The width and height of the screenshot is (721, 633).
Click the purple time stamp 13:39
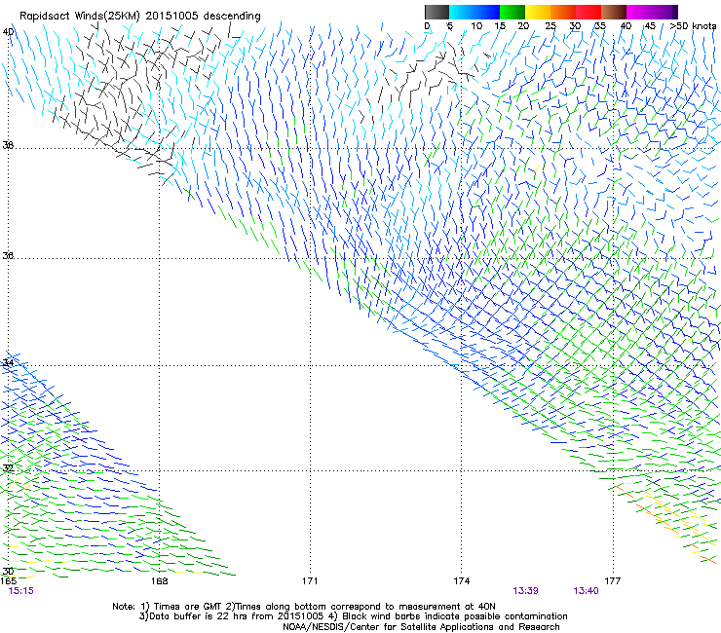pyautogui.click(x=525, y=591)
